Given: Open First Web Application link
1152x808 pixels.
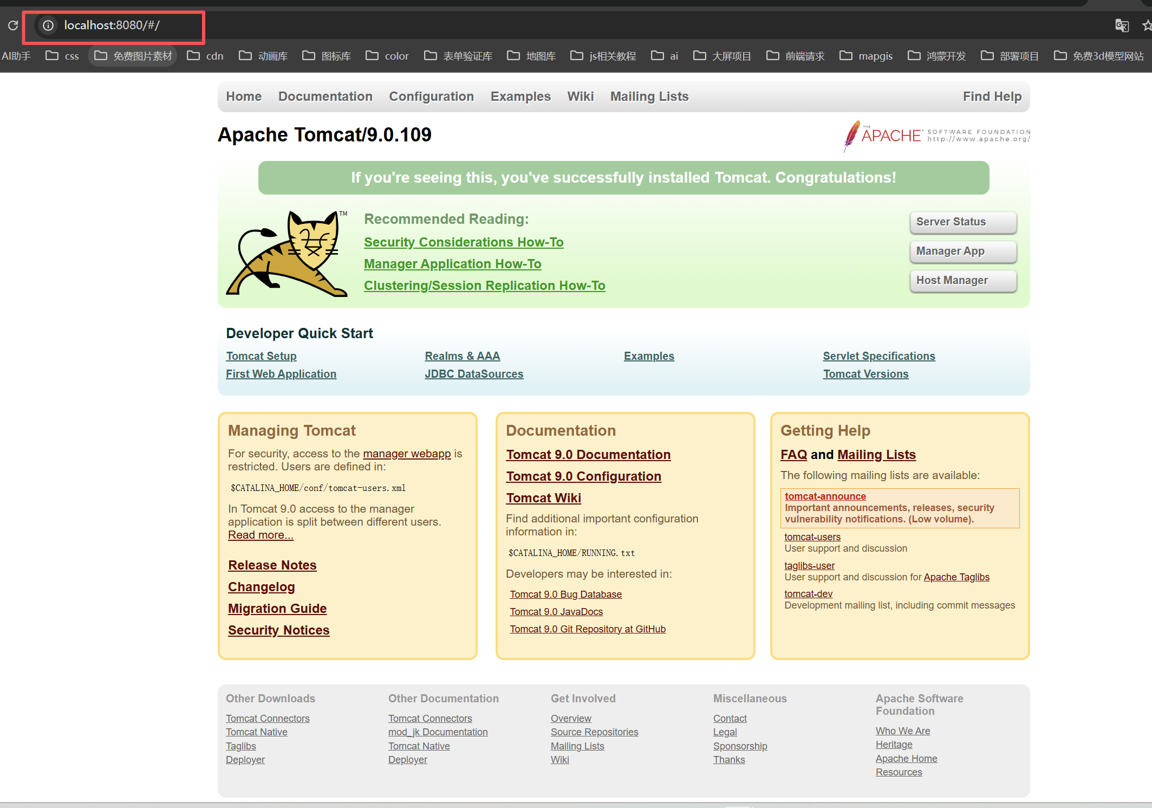Looking at the screenshot, I should [281, 374].
